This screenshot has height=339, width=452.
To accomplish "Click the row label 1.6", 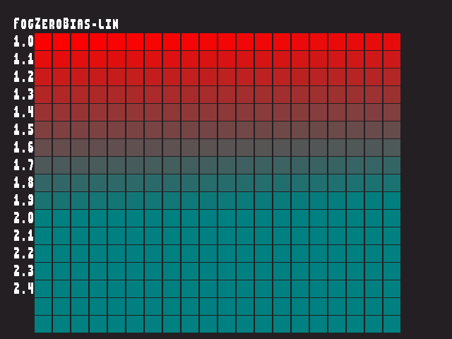I will [23, 148].
